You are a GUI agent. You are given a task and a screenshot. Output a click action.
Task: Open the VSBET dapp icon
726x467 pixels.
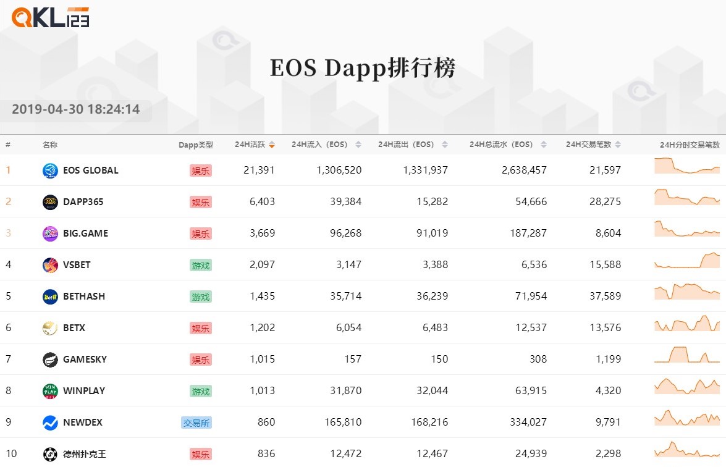(50, 265)
